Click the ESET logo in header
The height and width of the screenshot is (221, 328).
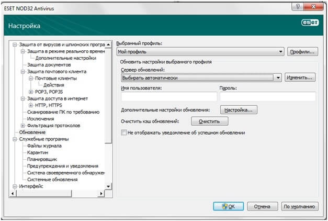point(310,23)
